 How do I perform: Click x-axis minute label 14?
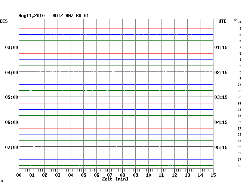pyautogui.click(x=200, y=175)
